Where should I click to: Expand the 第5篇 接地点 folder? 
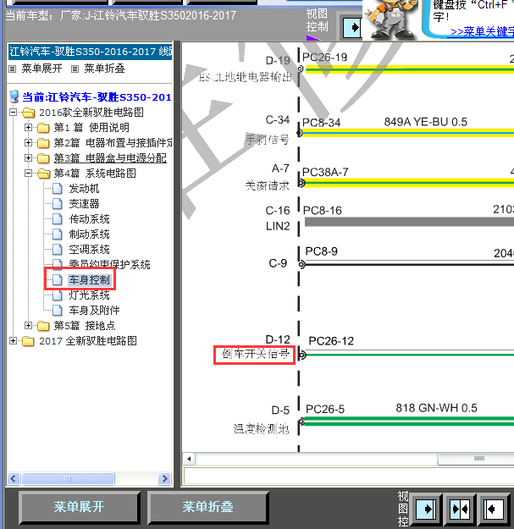(28, 326)
